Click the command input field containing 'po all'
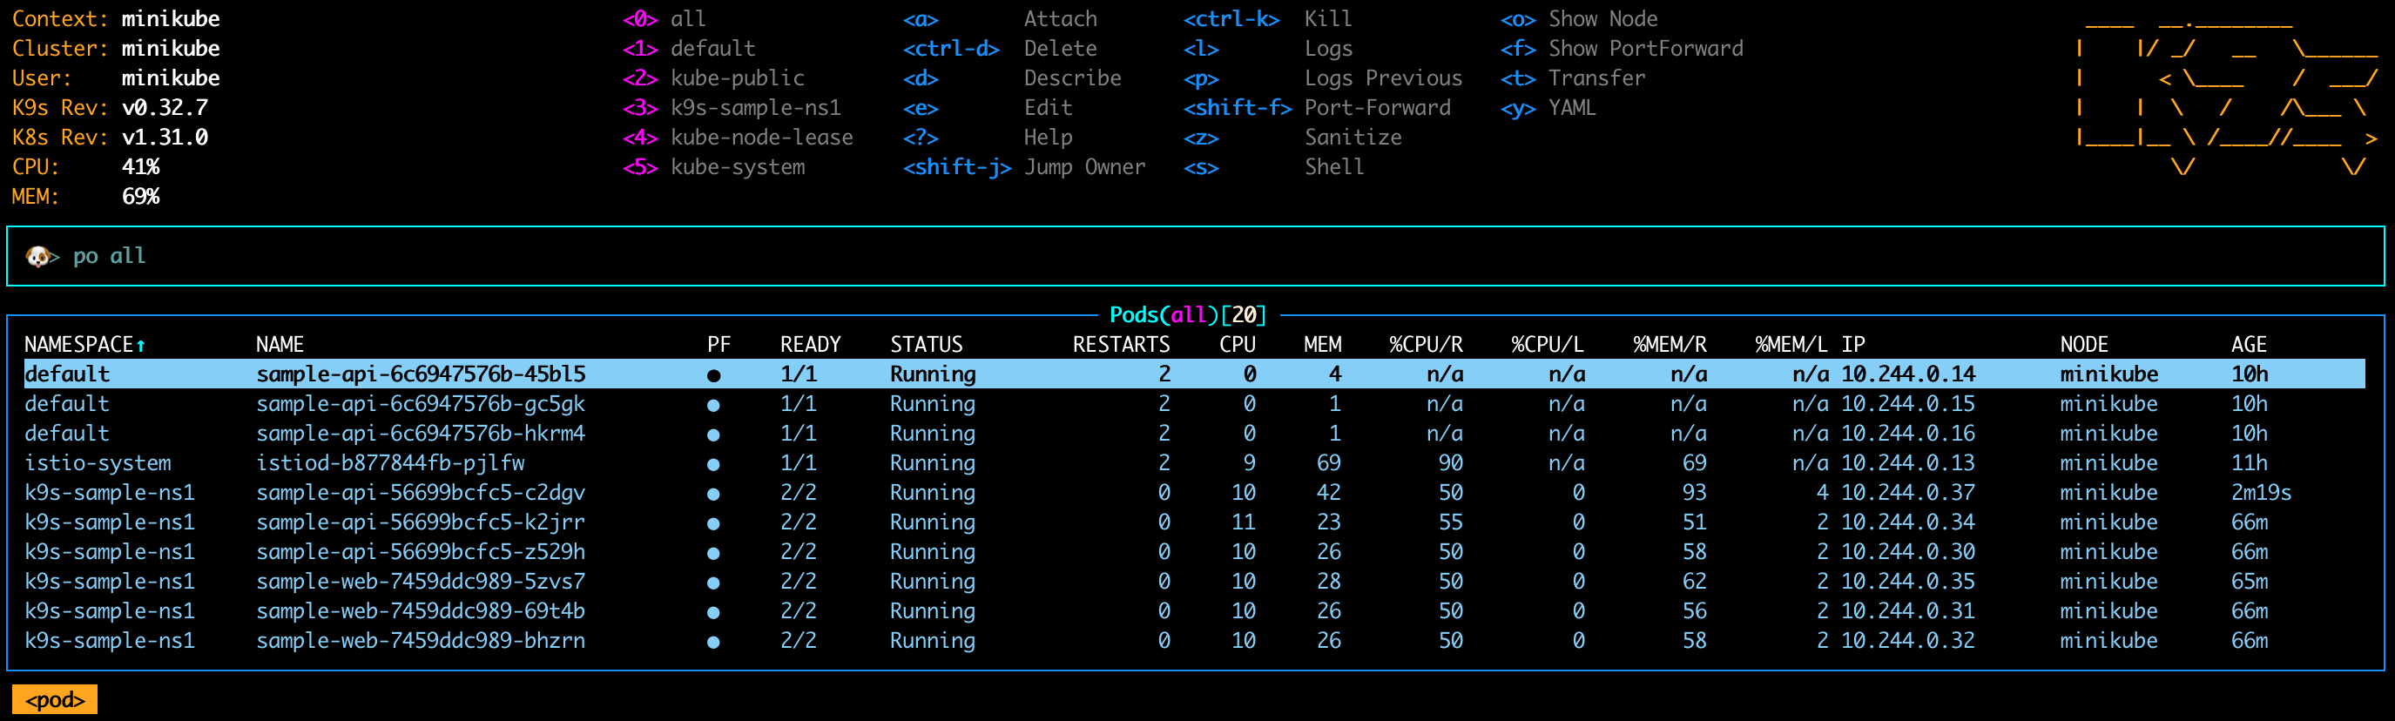This screenshot has width=2395, height=721. [1195, 256]
